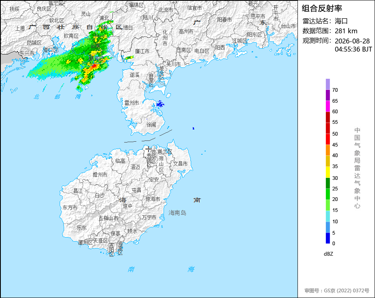Click the observation time 04:55:36 BJT

tap(353, 49)
